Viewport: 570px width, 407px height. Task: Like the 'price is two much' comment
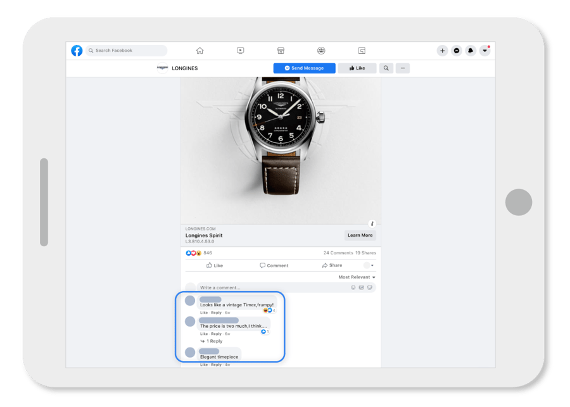[203, 334]
